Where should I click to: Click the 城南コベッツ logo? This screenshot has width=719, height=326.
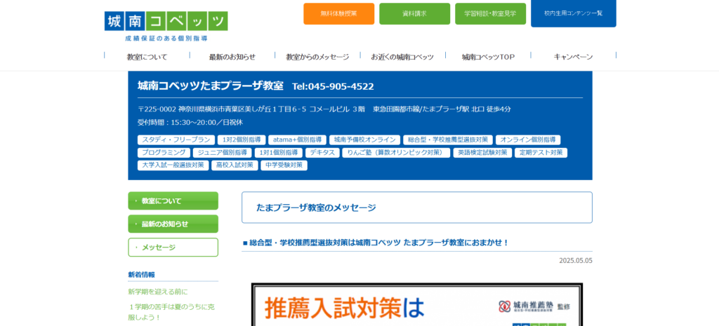pos(166,25)
